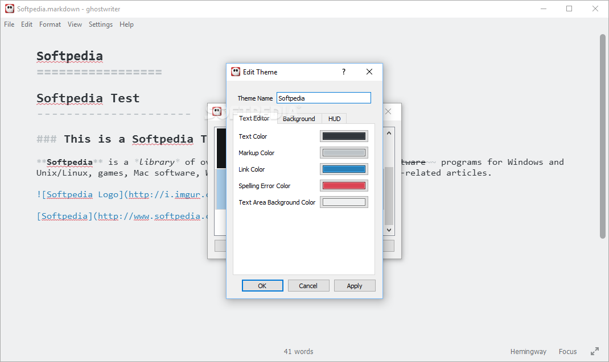Toggle Hemingway mode in status bar

coord(528,352)
